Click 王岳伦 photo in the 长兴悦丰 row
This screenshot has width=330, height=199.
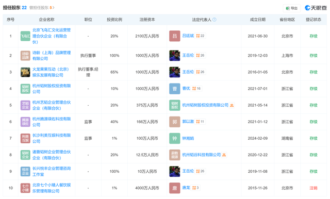coord(175,172)
